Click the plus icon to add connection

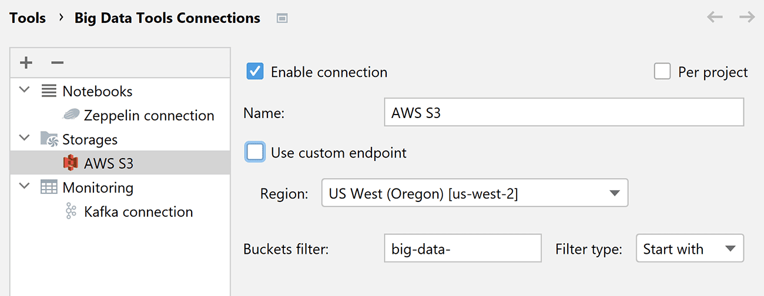(x=26, y=63)
